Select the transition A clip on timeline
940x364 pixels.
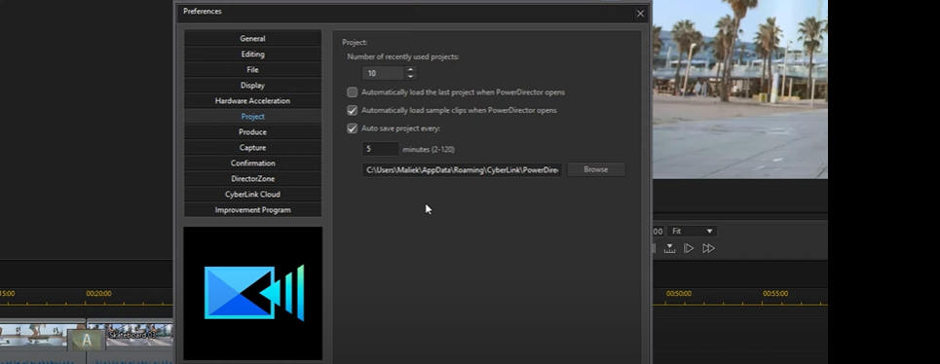[87, 340]
